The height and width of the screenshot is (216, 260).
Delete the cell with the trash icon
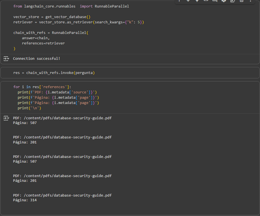241,1
